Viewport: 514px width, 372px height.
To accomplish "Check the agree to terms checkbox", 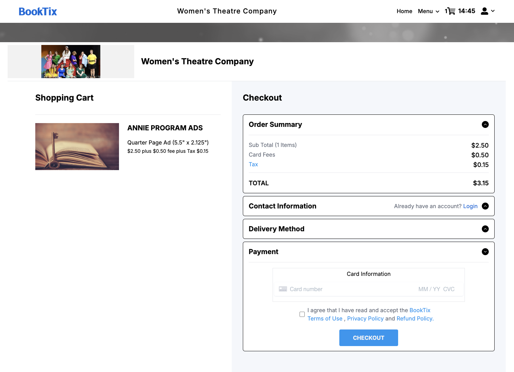I will 302,314.
